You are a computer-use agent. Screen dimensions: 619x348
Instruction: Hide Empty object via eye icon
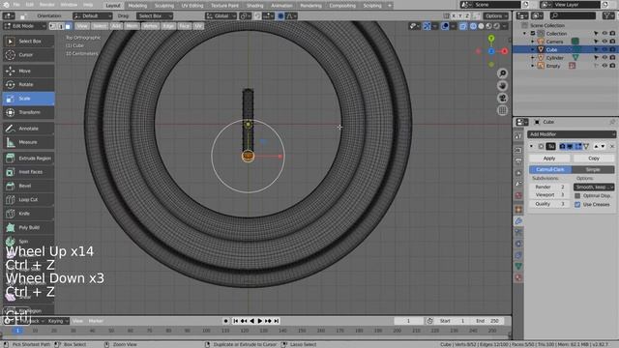click(604, 66)
